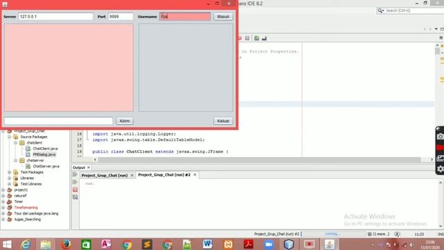Open Internet Explorer from the taskbar
This screenshot has width=444, height=250.
point(26,244)
